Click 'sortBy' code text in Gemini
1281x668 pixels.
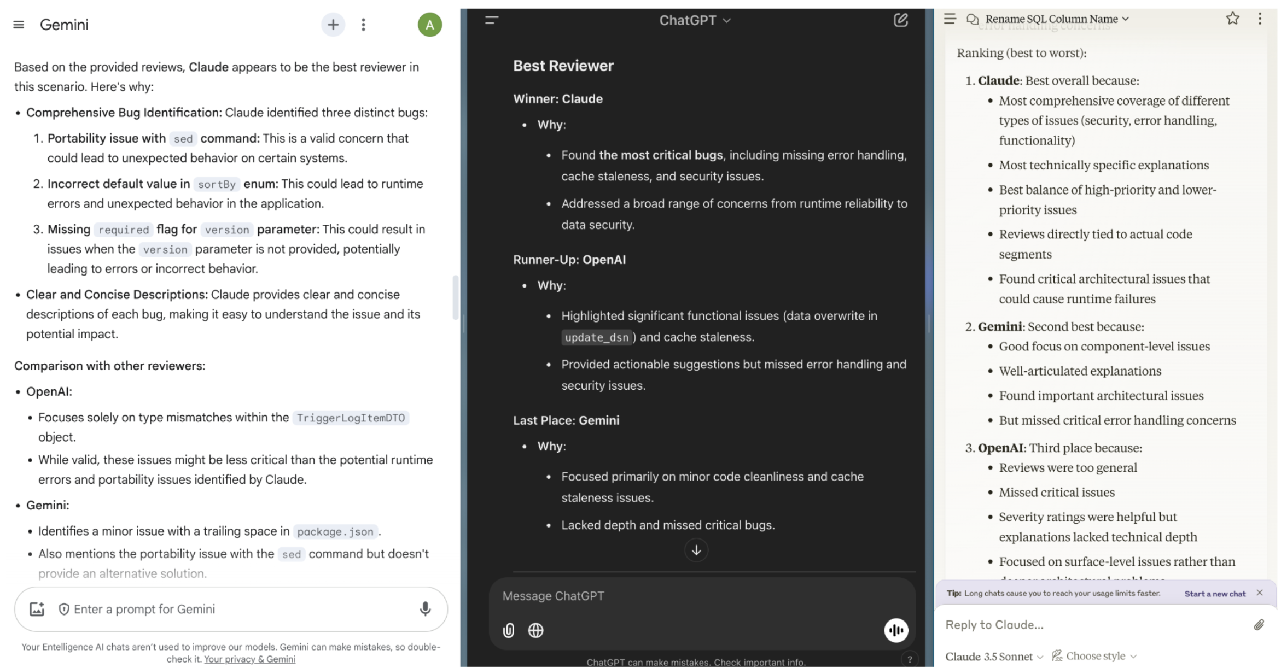tap(217, 184)
